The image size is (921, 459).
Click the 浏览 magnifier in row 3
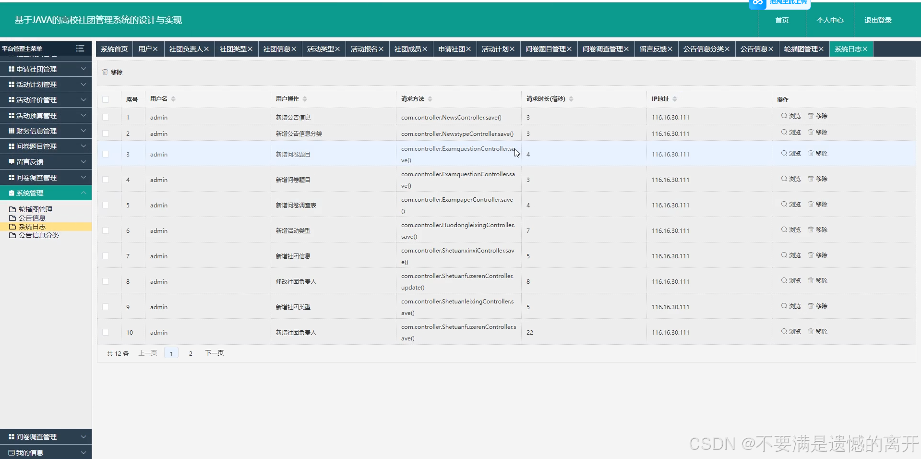pos(784,153)
